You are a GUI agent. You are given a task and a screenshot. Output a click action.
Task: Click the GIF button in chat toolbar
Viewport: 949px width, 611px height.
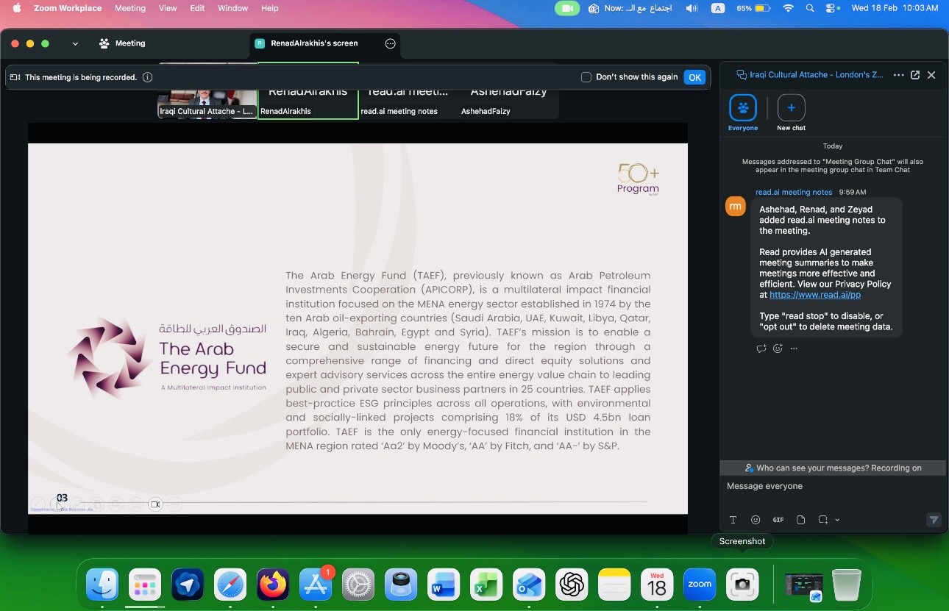[x=778, y=520]
